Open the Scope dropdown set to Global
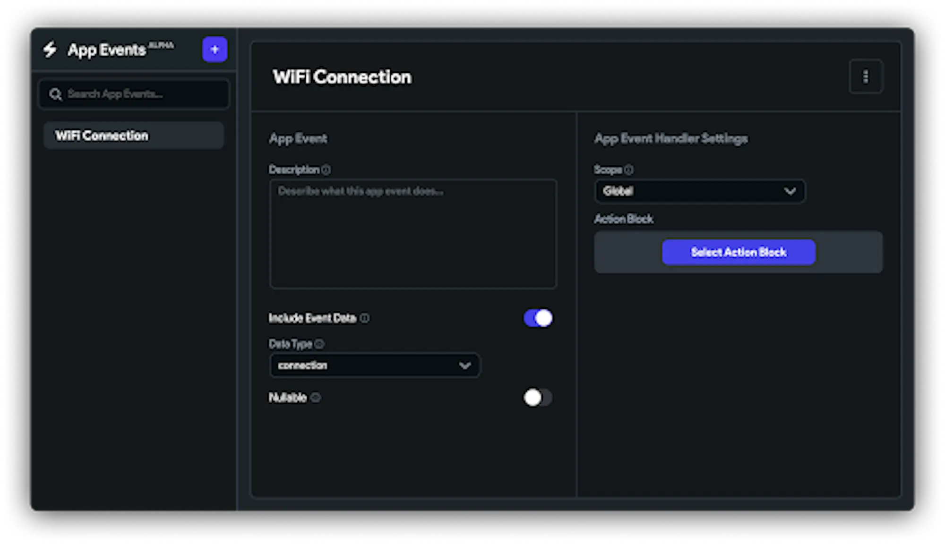Image resolution: width=945 pixels, height=544 pixels. [x=700, y=191]
